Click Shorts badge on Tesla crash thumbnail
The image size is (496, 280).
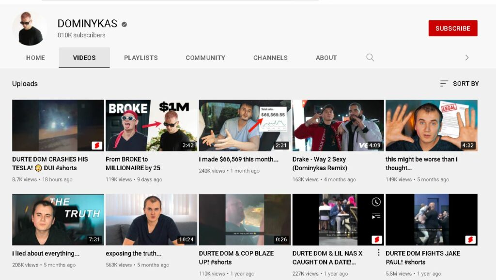[97, 145]
